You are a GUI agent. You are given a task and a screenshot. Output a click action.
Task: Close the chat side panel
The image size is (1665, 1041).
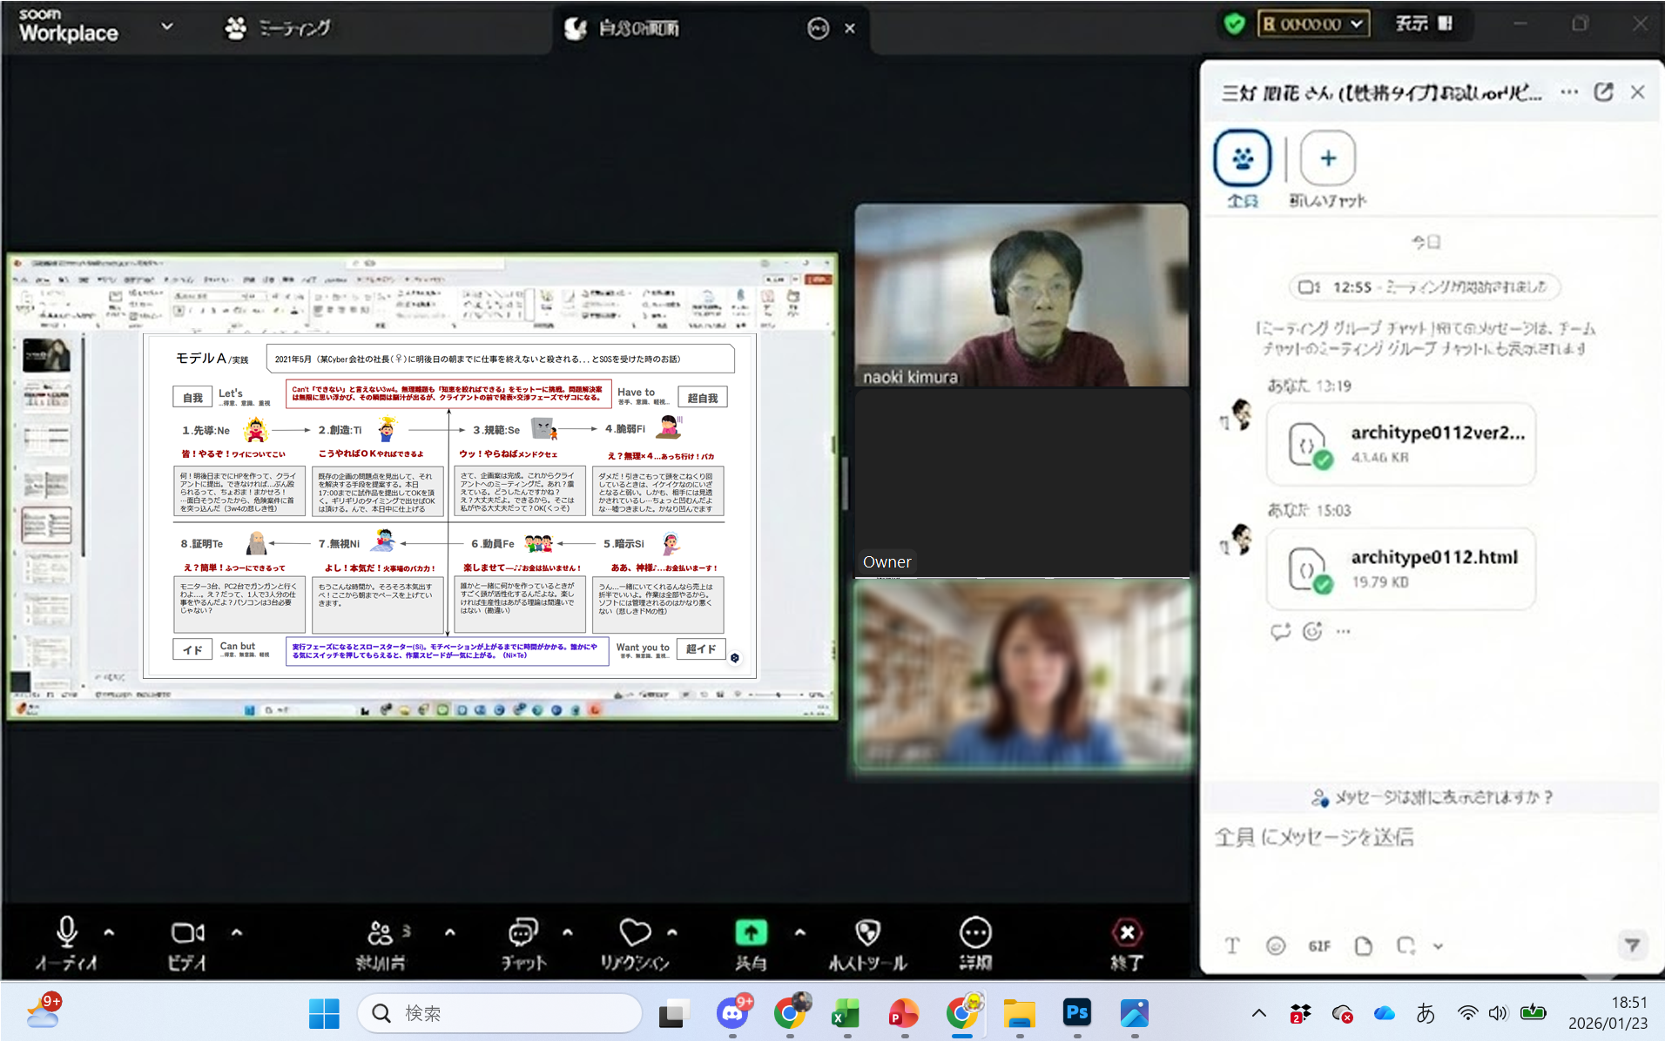(1638, 92)
